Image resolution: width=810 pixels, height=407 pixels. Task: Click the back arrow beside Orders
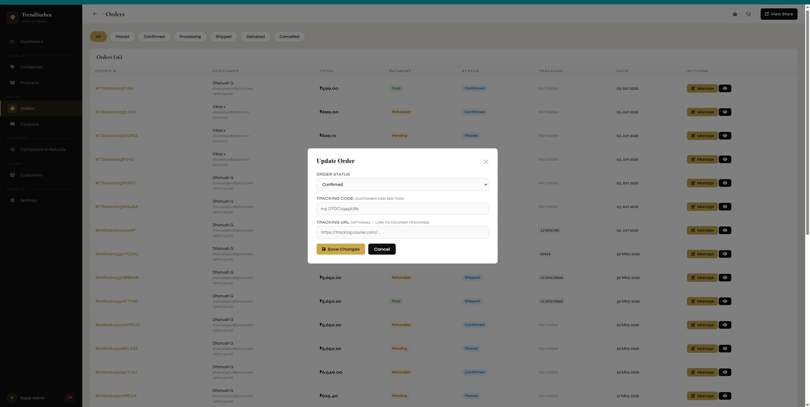(x=95, y=14)
